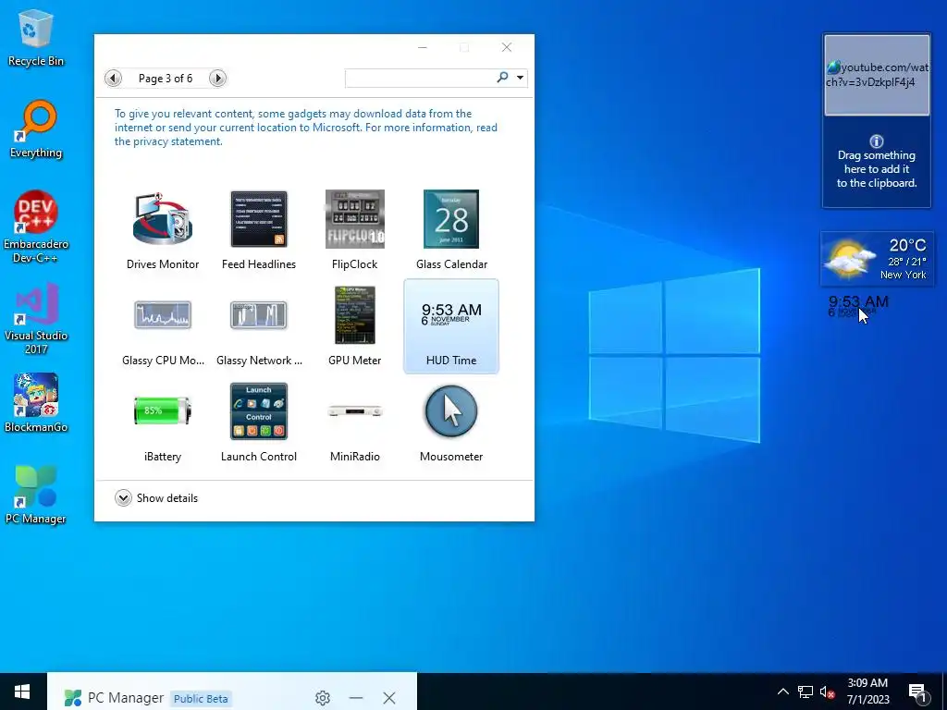The height and width of the screenshot is (710, 947).
Task: Launch Visual Studio 2017 shortcut
Action: coord(36,319)
